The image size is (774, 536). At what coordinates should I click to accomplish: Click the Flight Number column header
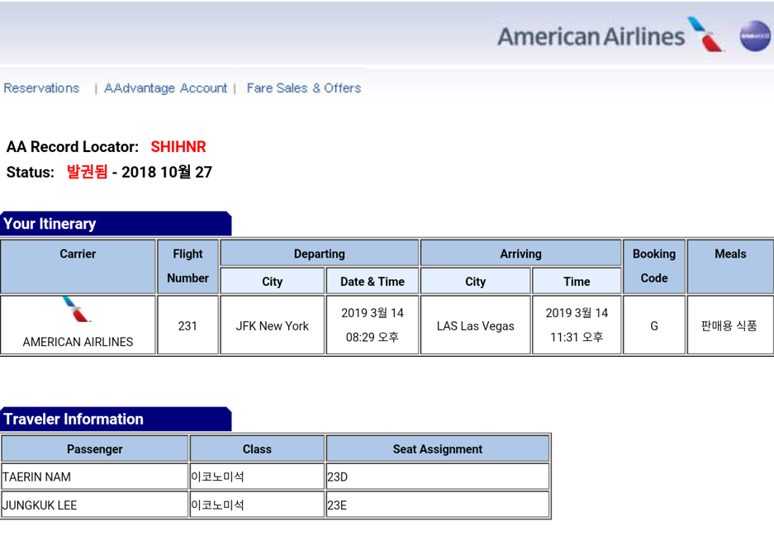point(188,267)
